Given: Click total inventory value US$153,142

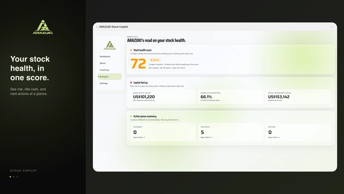Looking at the screenshot, I should click(279, 97).
